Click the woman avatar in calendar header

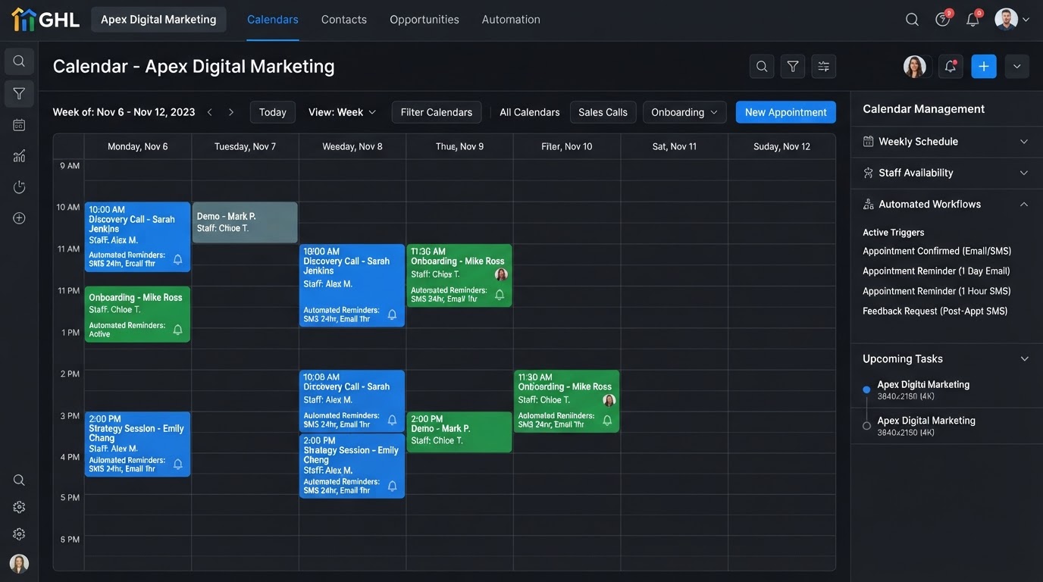915,67
